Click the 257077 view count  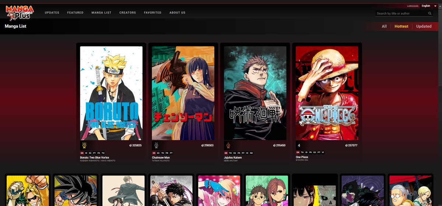(353, 146)
